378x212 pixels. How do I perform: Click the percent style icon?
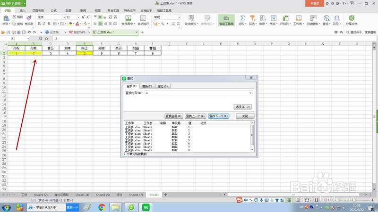tap(163, 24)
